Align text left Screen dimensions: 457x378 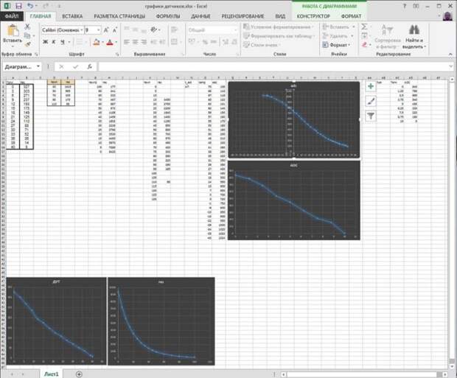click(x=127, y=42)
